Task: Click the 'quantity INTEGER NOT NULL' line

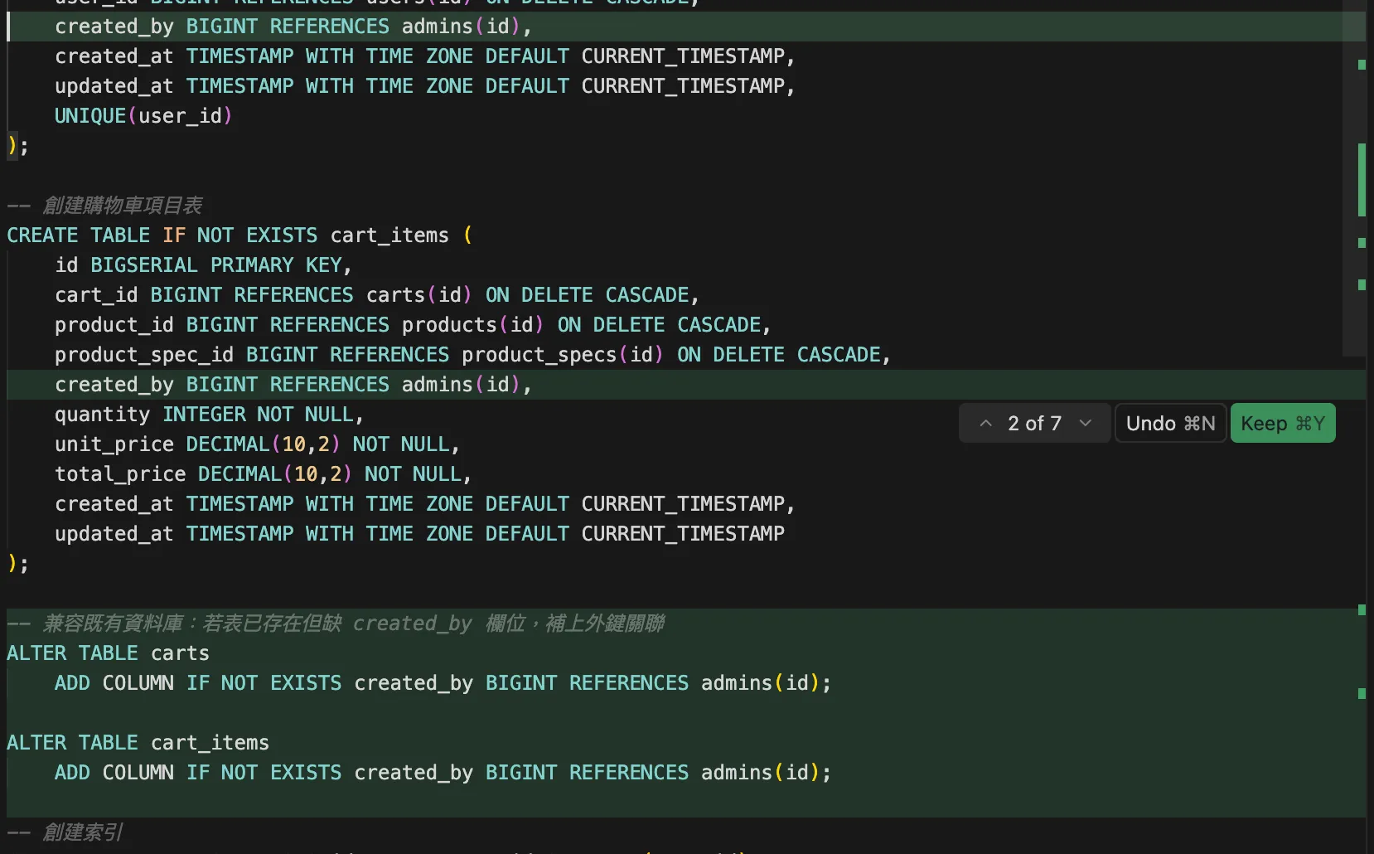Action: point(208,415)
